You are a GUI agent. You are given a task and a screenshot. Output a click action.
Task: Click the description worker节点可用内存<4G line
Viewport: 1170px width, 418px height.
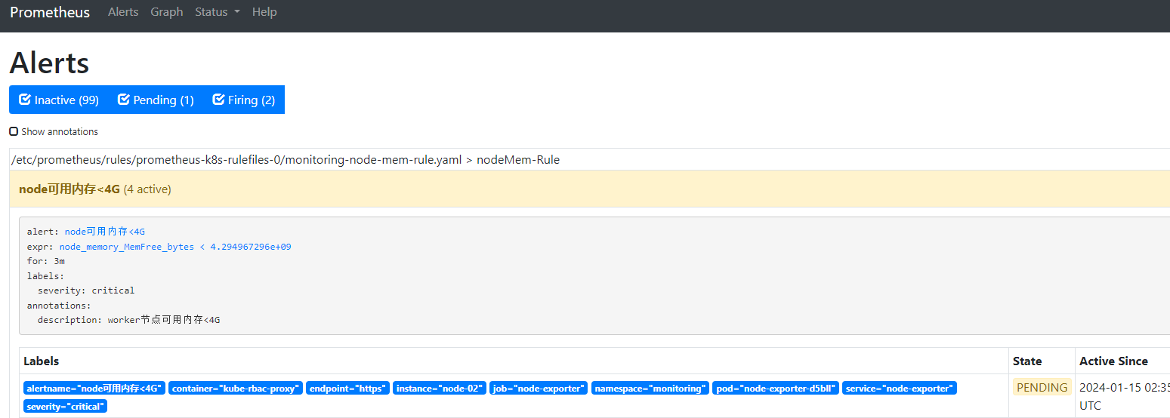[129, 320]
